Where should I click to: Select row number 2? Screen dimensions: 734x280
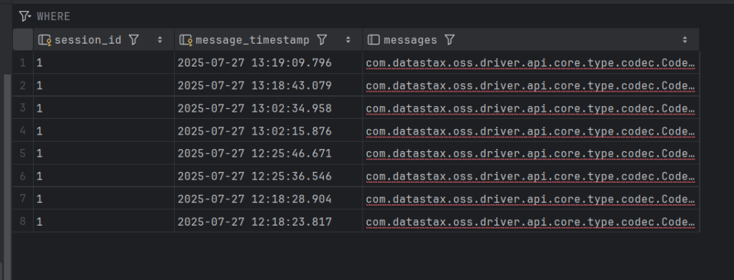point(22,85)
